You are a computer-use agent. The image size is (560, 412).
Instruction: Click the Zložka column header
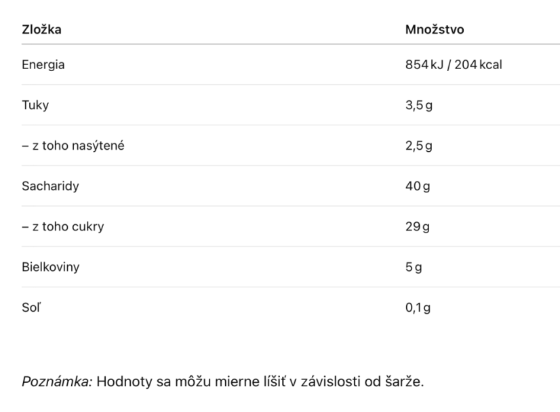(x=41, y=29)
